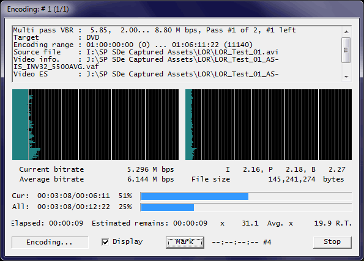
Task: Click the right quantizer graph
Action: tap(269, 125)
